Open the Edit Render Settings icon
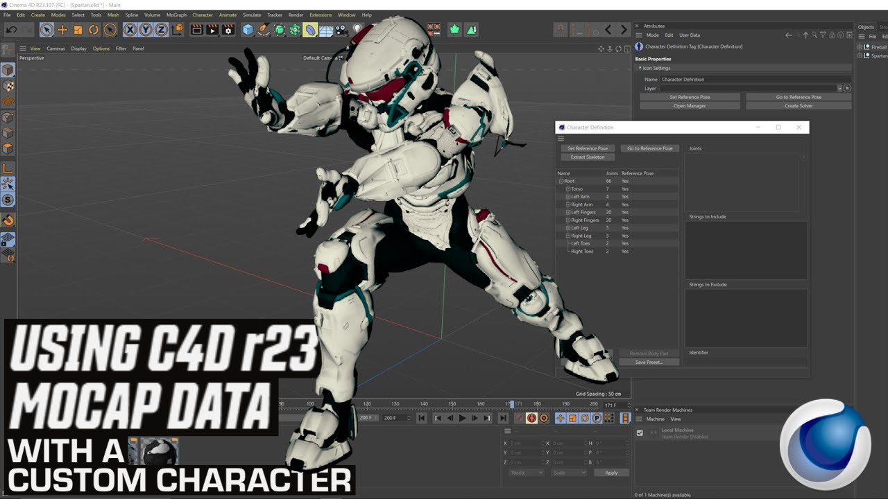Viewport: 888px width, 499px height. click(228, 30)
